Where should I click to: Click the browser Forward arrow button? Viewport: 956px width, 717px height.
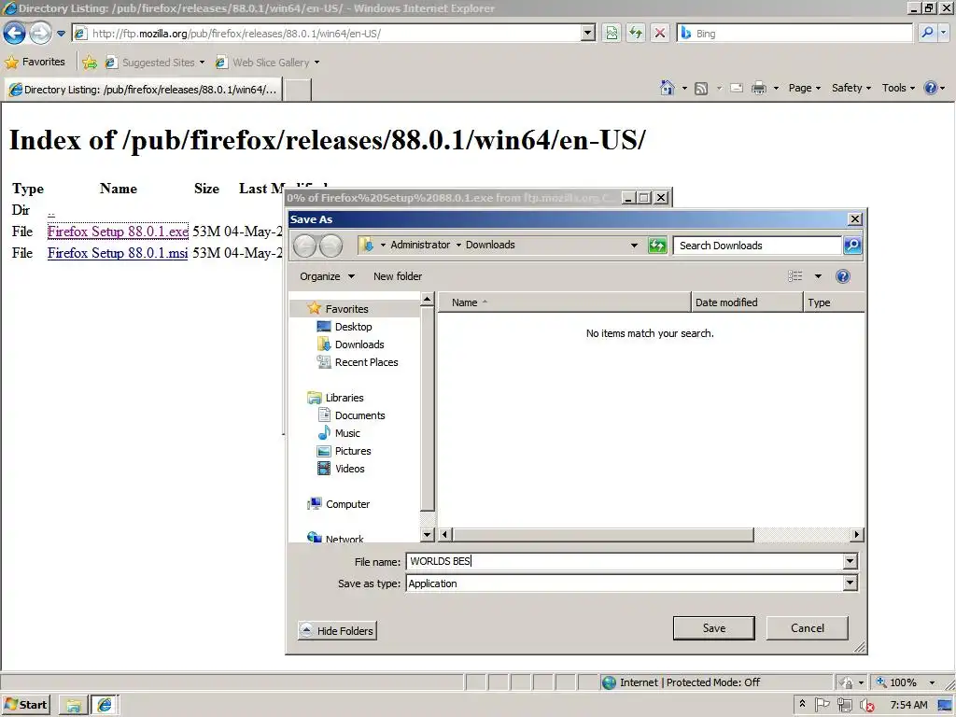(x=40, y=33)
